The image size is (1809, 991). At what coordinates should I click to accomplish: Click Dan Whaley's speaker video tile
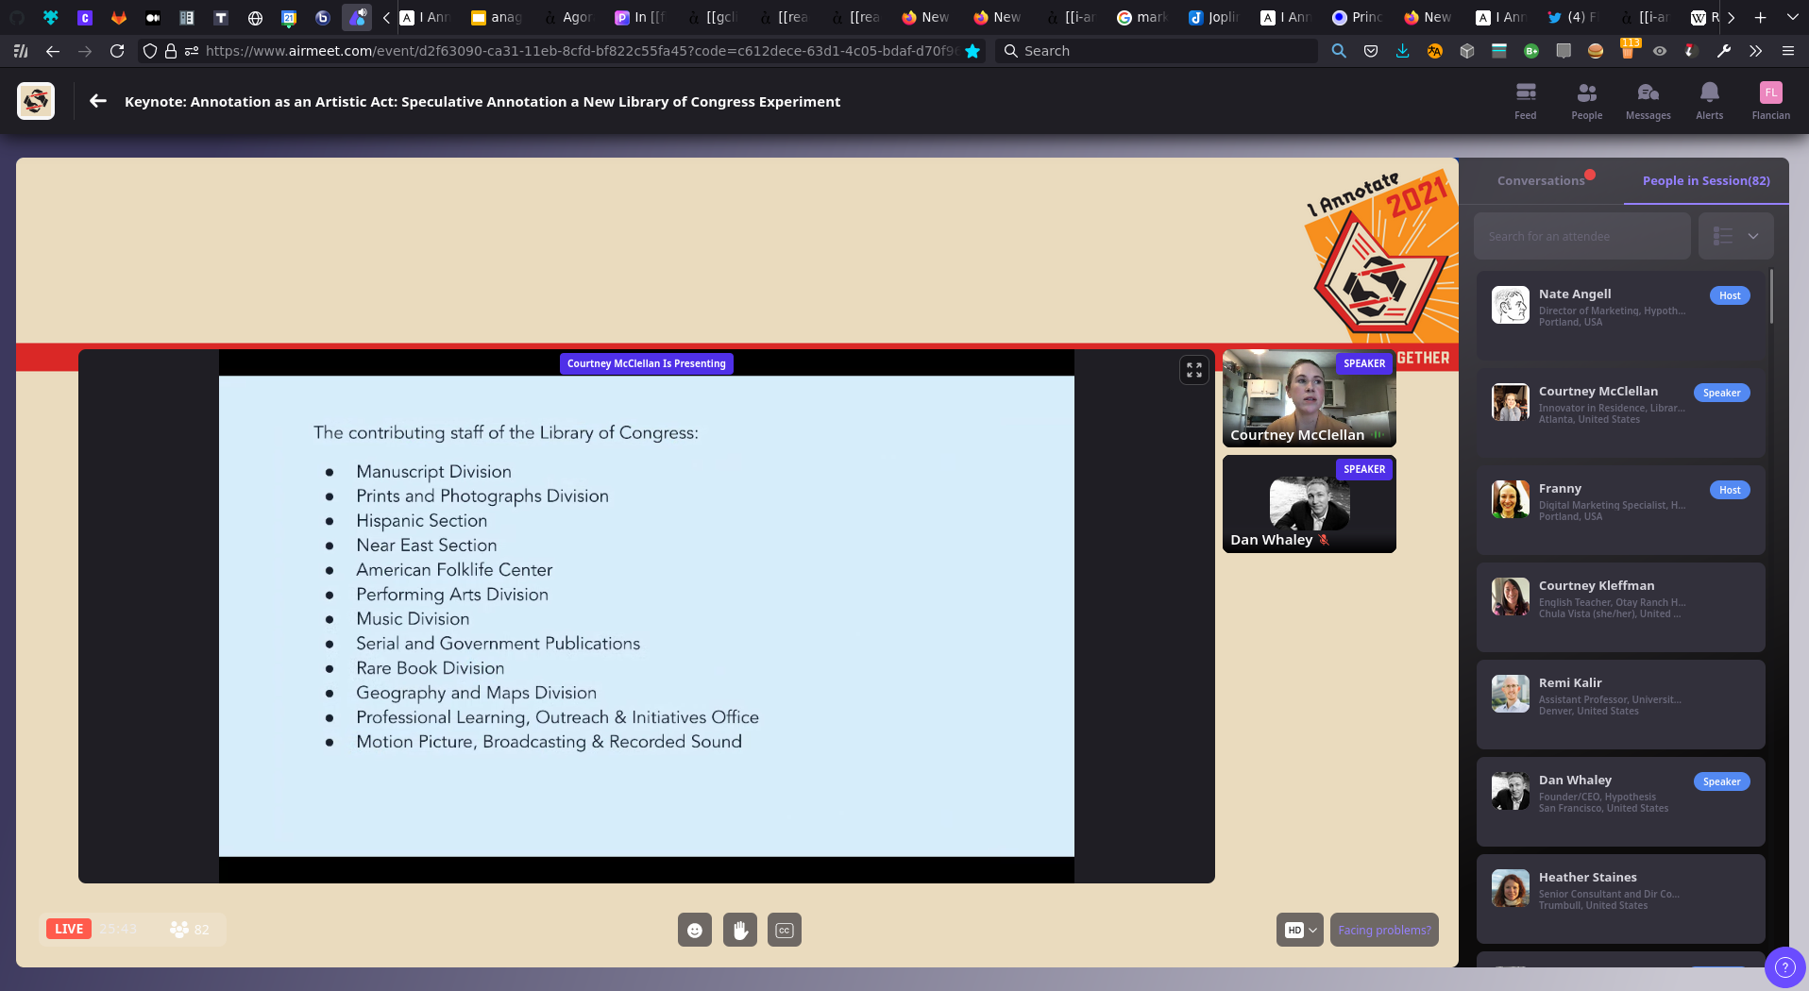[x=1309, y=504]
